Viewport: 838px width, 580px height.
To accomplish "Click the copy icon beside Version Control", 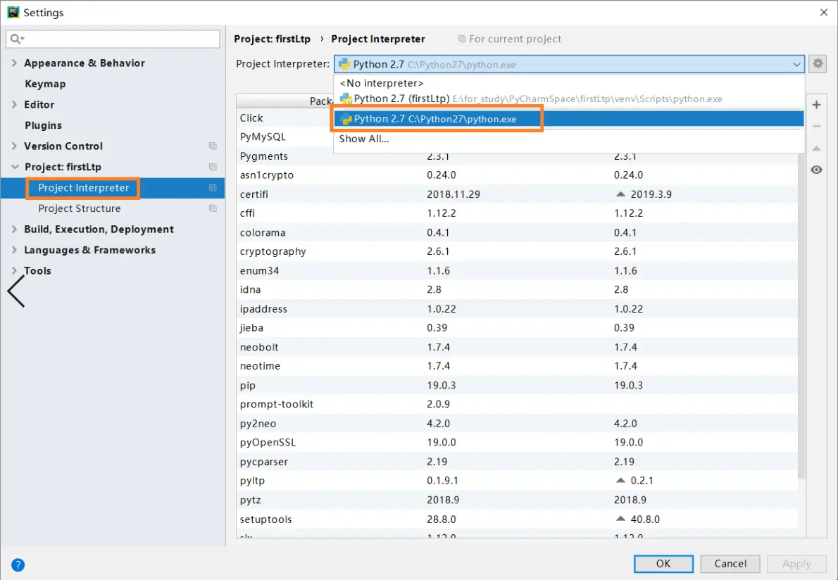I will (213, 146).
